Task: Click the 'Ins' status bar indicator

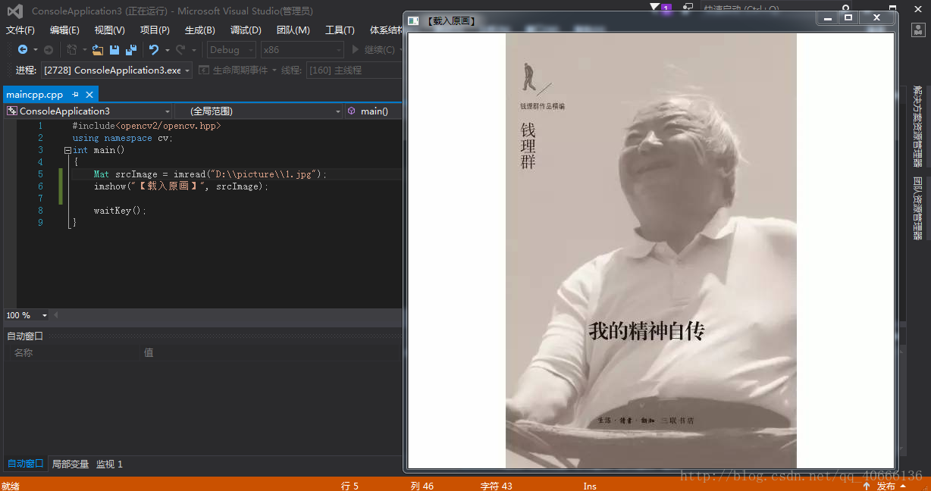Action: coord(590,486)
